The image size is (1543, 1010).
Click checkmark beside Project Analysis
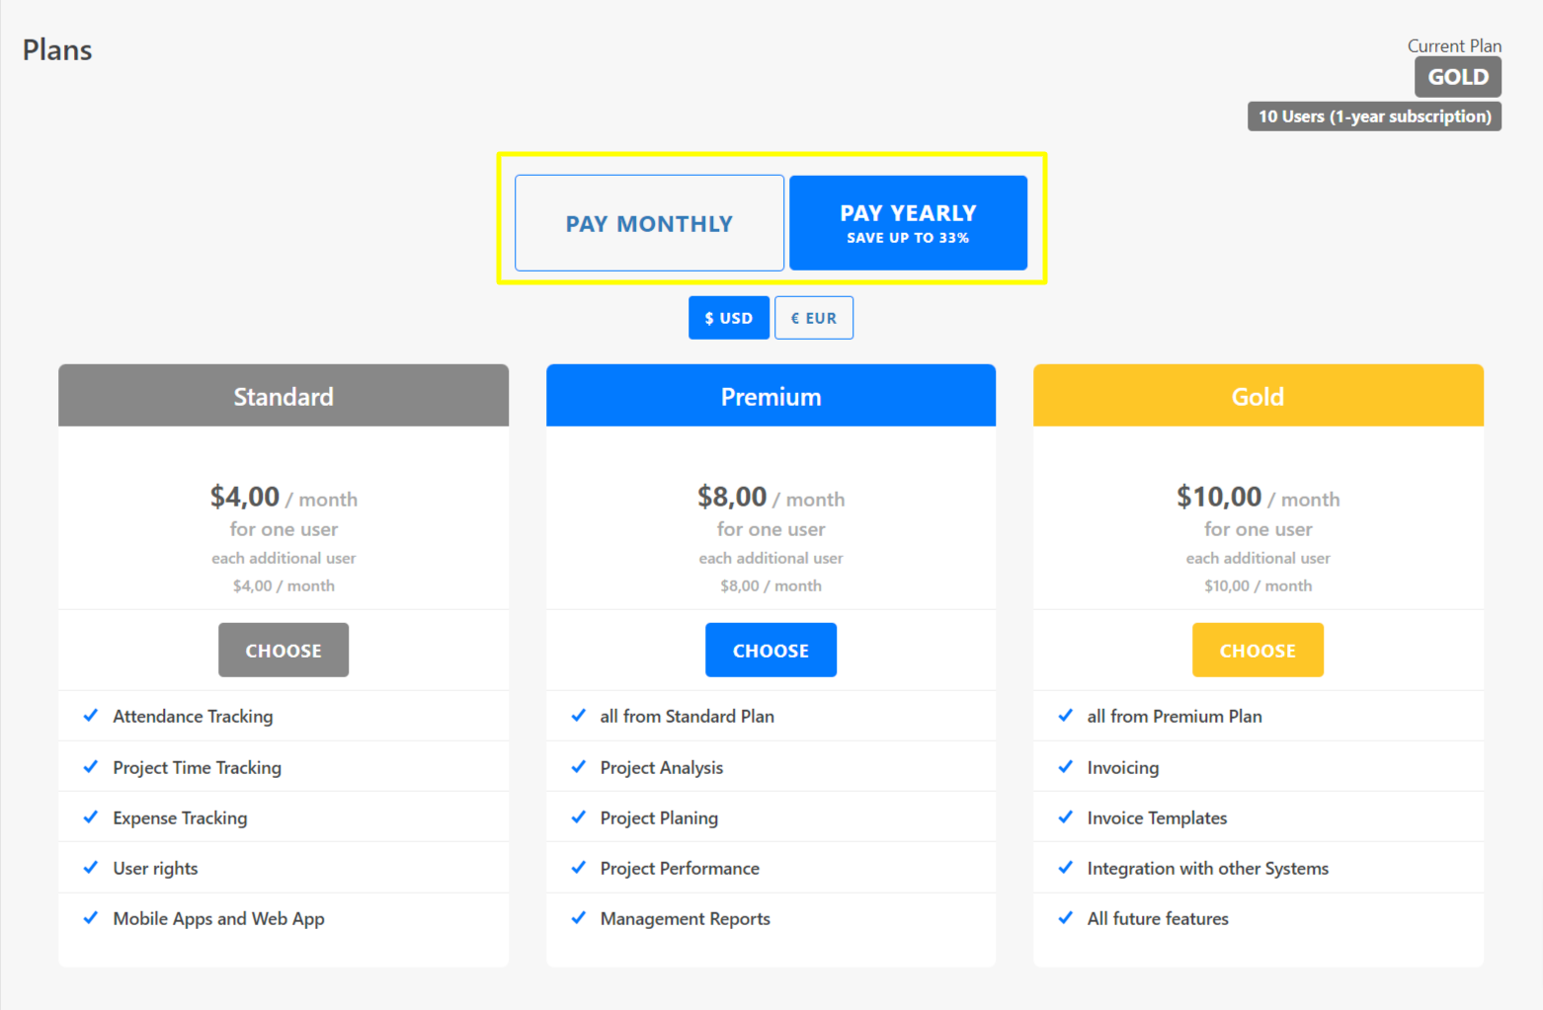tap(578, 767)
